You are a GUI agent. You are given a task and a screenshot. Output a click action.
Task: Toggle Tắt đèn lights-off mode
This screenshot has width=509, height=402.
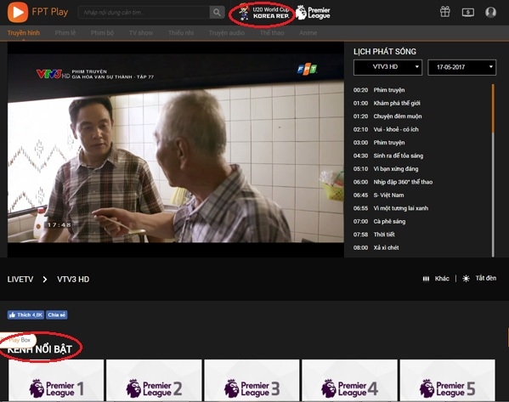(481, 278)
